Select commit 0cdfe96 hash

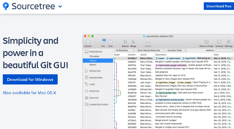pyautogui.click(x=132, y=113)
